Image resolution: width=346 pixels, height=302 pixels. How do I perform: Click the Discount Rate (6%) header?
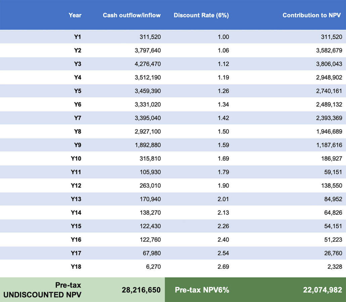(x=201, y=15)
